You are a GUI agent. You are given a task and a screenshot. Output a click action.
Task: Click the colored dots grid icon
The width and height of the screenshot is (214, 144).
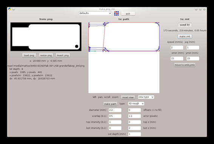[x=116, y=14]
